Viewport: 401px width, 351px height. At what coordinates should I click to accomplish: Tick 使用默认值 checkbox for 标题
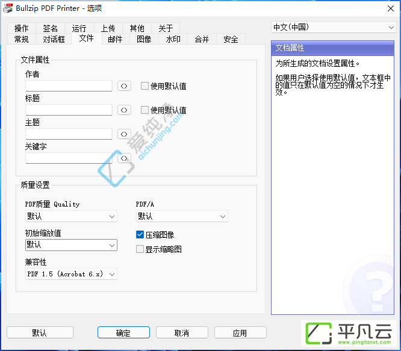tap(145, 110)
